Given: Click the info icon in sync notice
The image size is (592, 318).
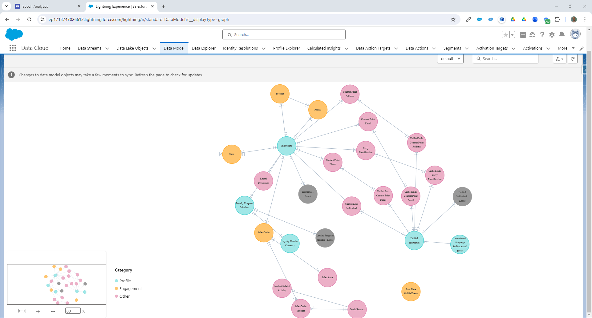Looking at the screenshot, I should coord(11,75).
